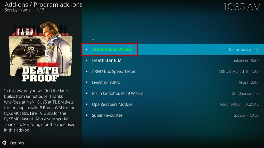The width and height of the screenshot is (264, 148).
Task: Click bullet icon beside LiveStreamsPro
Action: click(87, 82)
